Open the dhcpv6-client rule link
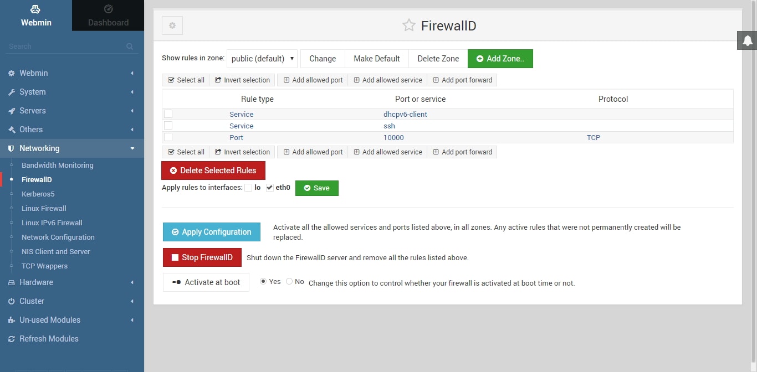 (405, 115)
